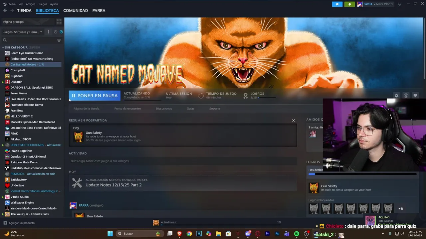Sort library with the up-arrow icon
The image size is (426, 239).
point(48,32)
